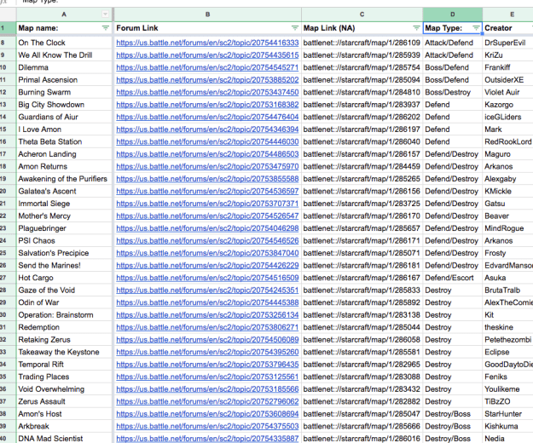Viewport: 533px width, 443px height.
Task: Open forum link for Big City Showdown
Action: coord(207,105)
